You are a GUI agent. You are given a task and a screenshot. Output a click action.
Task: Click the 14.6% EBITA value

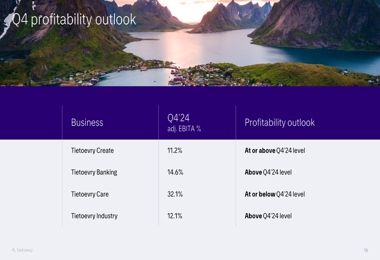175,172
